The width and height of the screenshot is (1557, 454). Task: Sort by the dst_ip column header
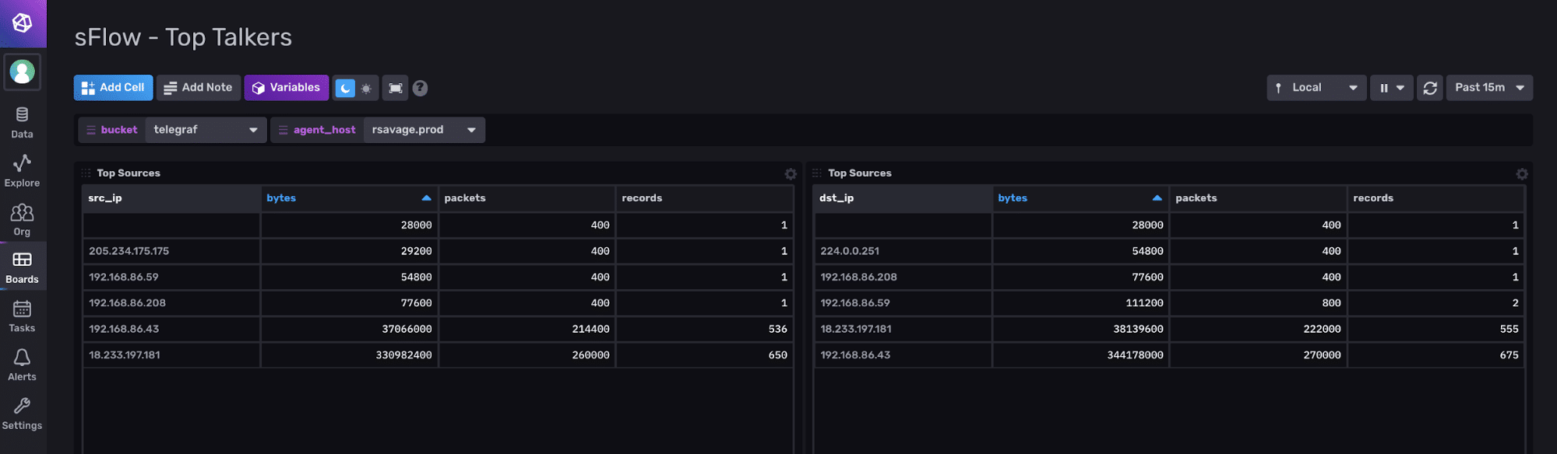[903, 198]
